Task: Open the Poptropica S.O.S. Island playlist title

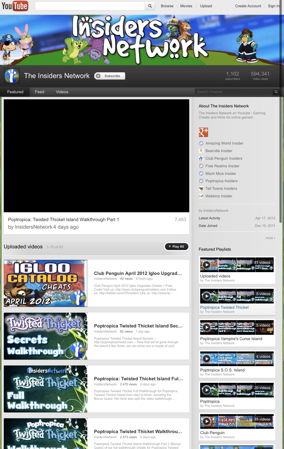Action: click(222, 370)
